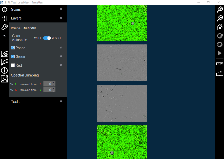Uncheck the Green channel checkbox

click(13, 56)
